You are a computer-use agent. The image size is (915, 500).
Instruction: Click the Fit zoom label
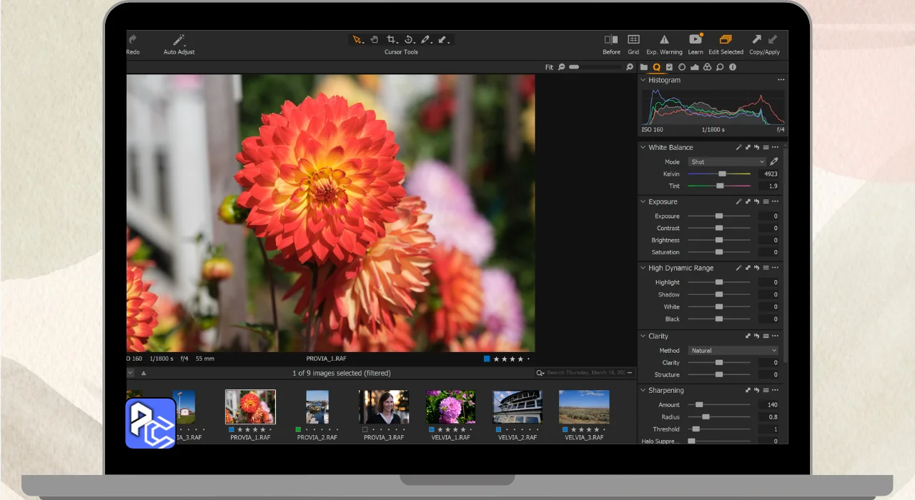coord(549,67)
